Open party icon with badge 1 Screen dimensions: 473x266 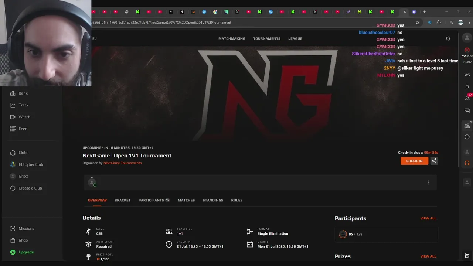(467, 125)
